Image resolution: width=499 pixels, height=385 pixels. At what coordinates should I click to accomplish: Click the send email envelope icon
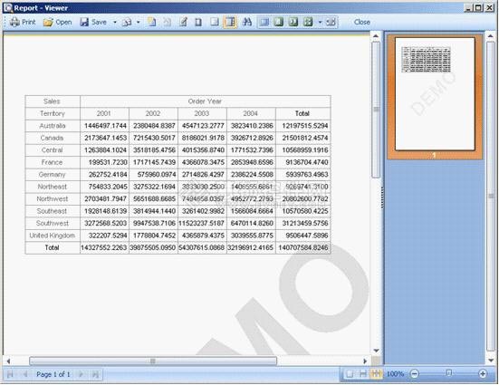(127, 22)
